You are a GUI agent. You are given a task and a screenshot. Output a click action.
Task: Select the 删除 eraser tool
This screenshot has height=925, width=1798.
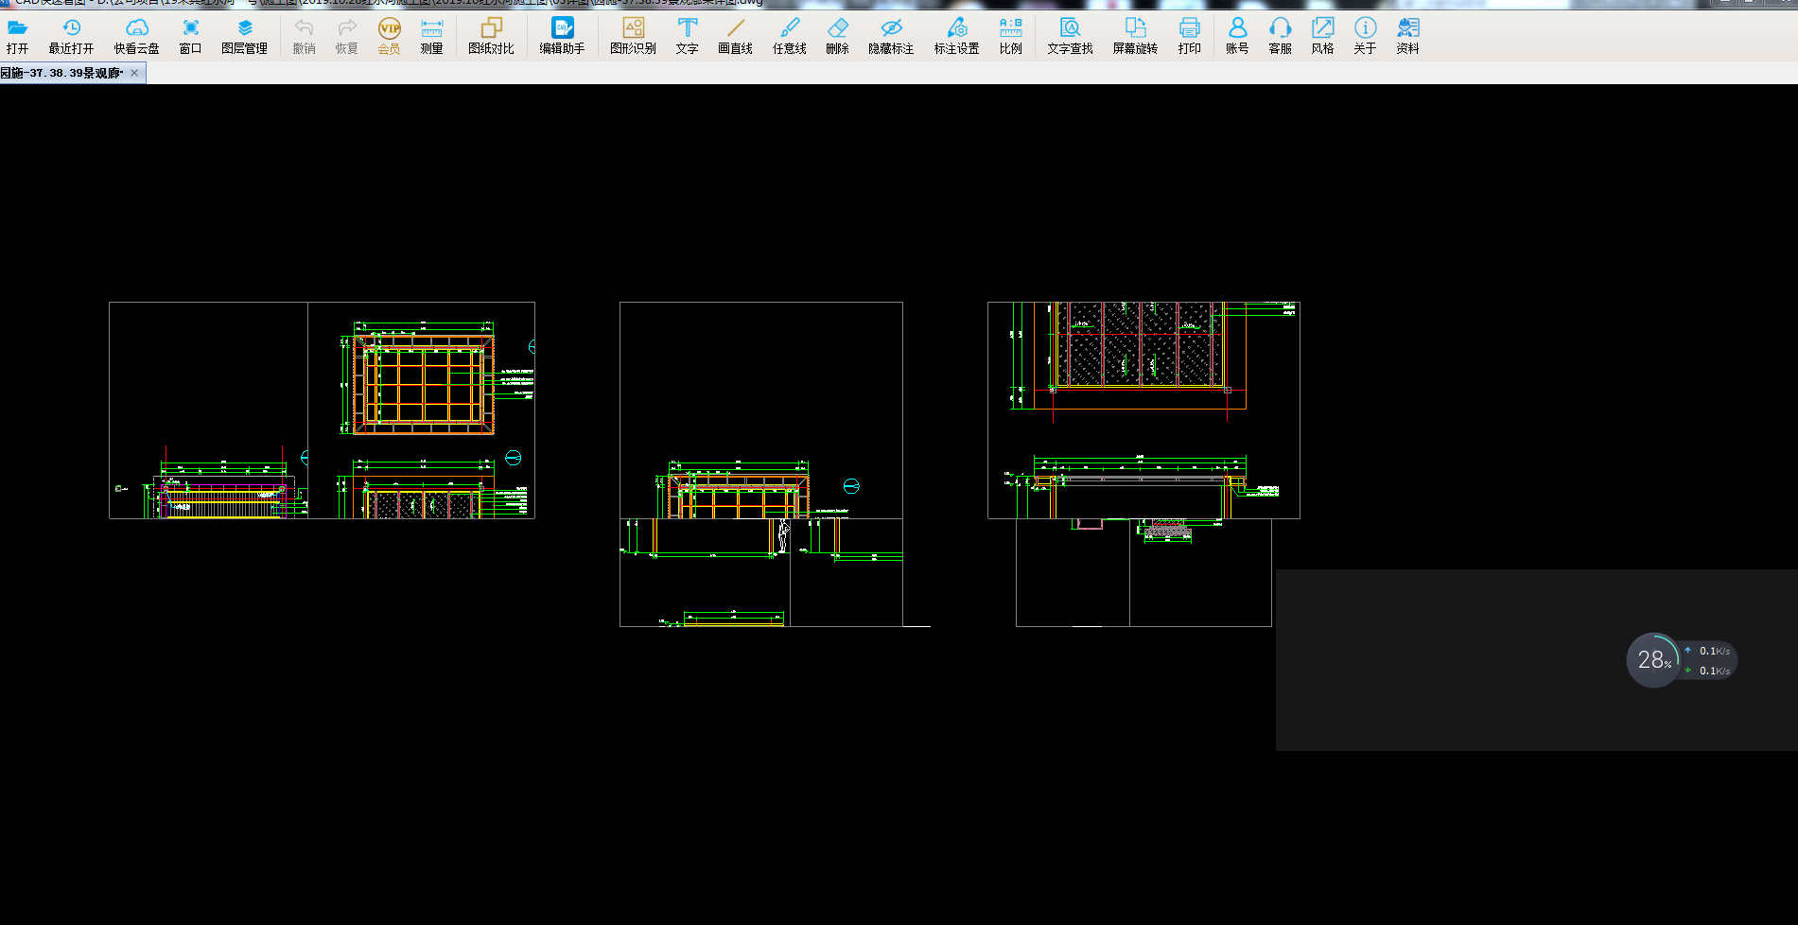[837, 36]
